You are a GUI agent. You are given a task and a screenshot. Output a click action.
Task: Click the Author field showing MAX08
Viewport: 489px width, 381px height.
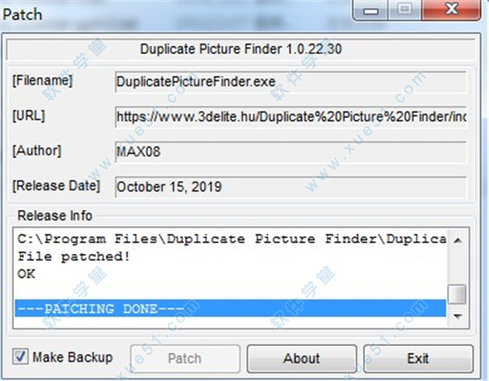291,152
